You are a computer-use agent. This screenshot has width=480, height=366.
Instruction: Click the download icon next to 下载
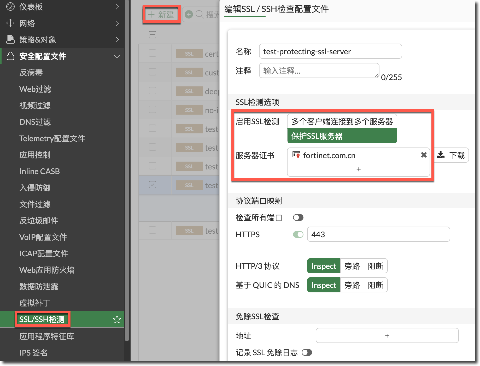pyautogui.click(x=441, y=155)
